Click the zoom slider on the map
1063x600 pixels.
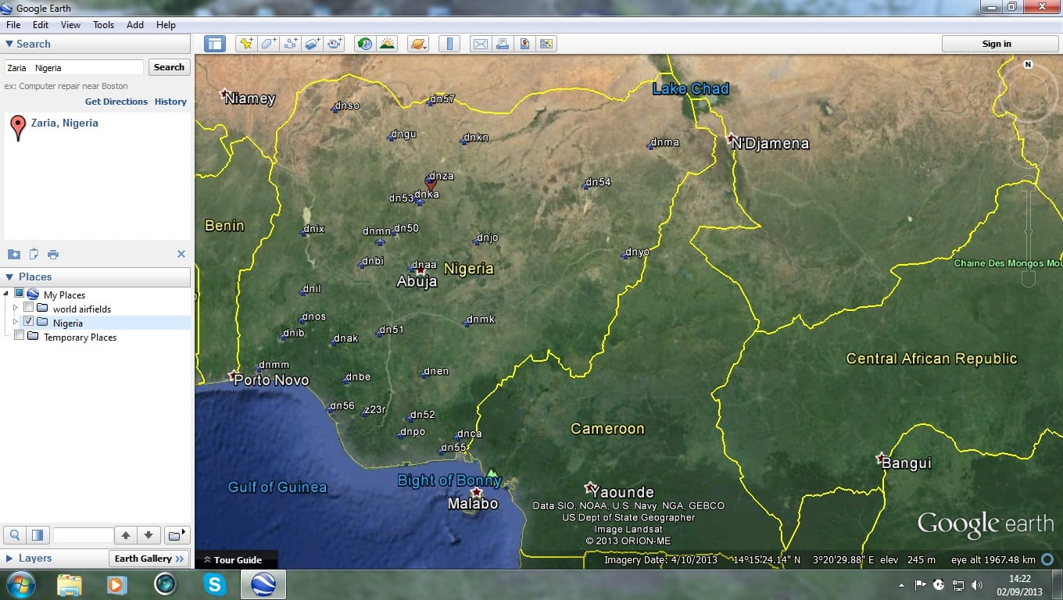[x=1029, y=234]
